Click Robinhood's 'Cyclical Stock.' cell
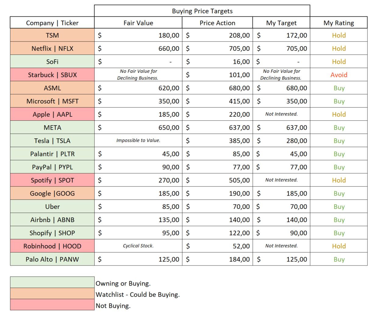The image size is (373, 316). [x=138, y=246]
